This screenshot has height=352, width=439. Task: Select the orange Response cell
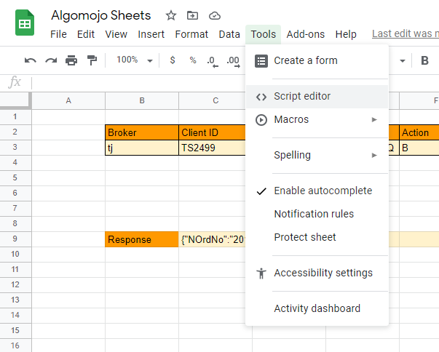pyautogui.click(x=142, y=239)
